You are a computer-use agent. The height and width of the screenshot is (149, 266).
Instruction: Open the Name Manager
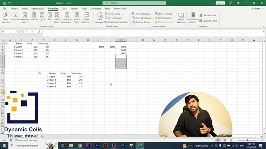coord(99,18)
